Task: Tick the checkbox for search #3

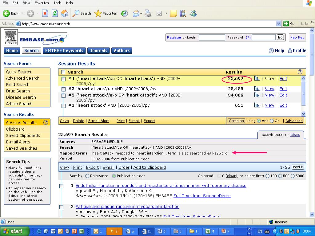Action: pos(63,89)
